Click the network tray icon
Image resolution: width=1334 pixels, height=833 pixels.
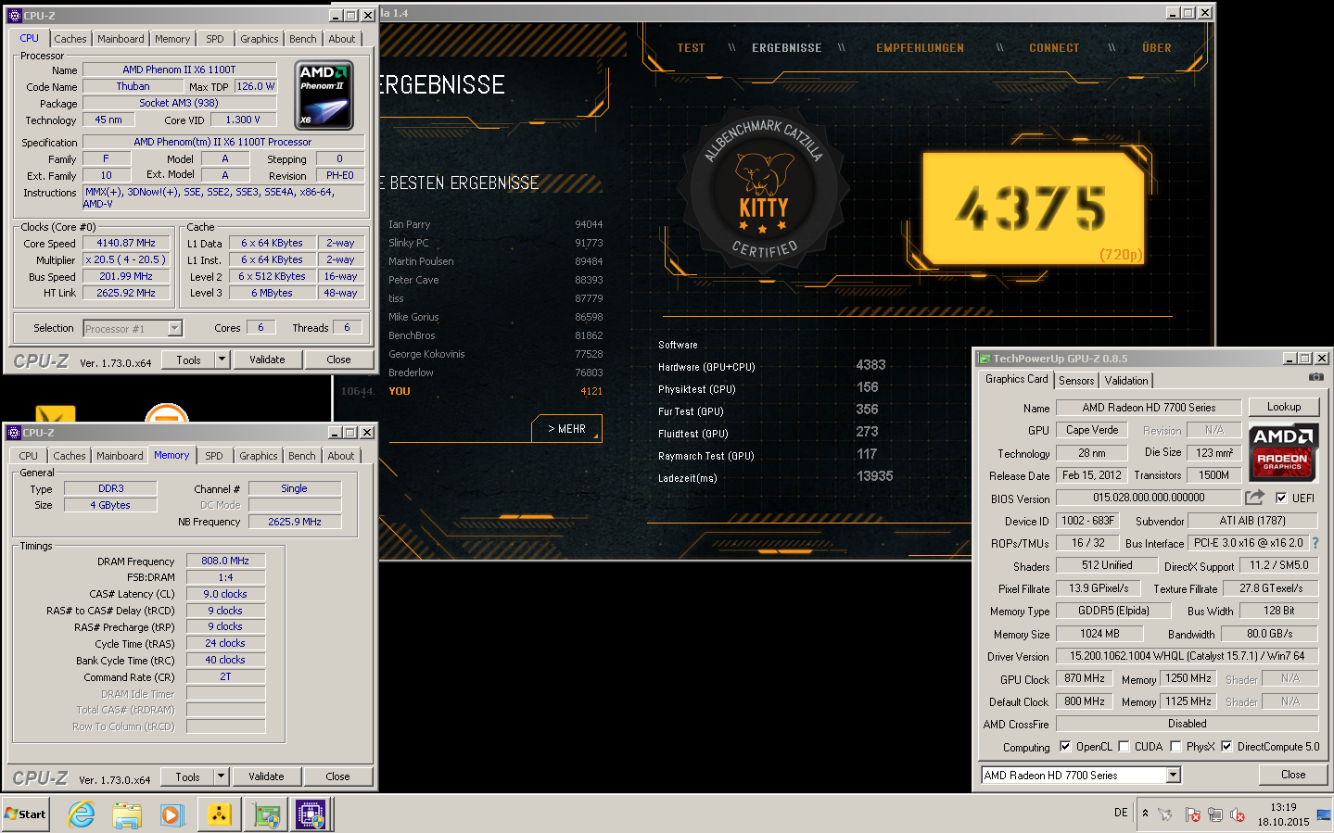tap(1214, 814)
